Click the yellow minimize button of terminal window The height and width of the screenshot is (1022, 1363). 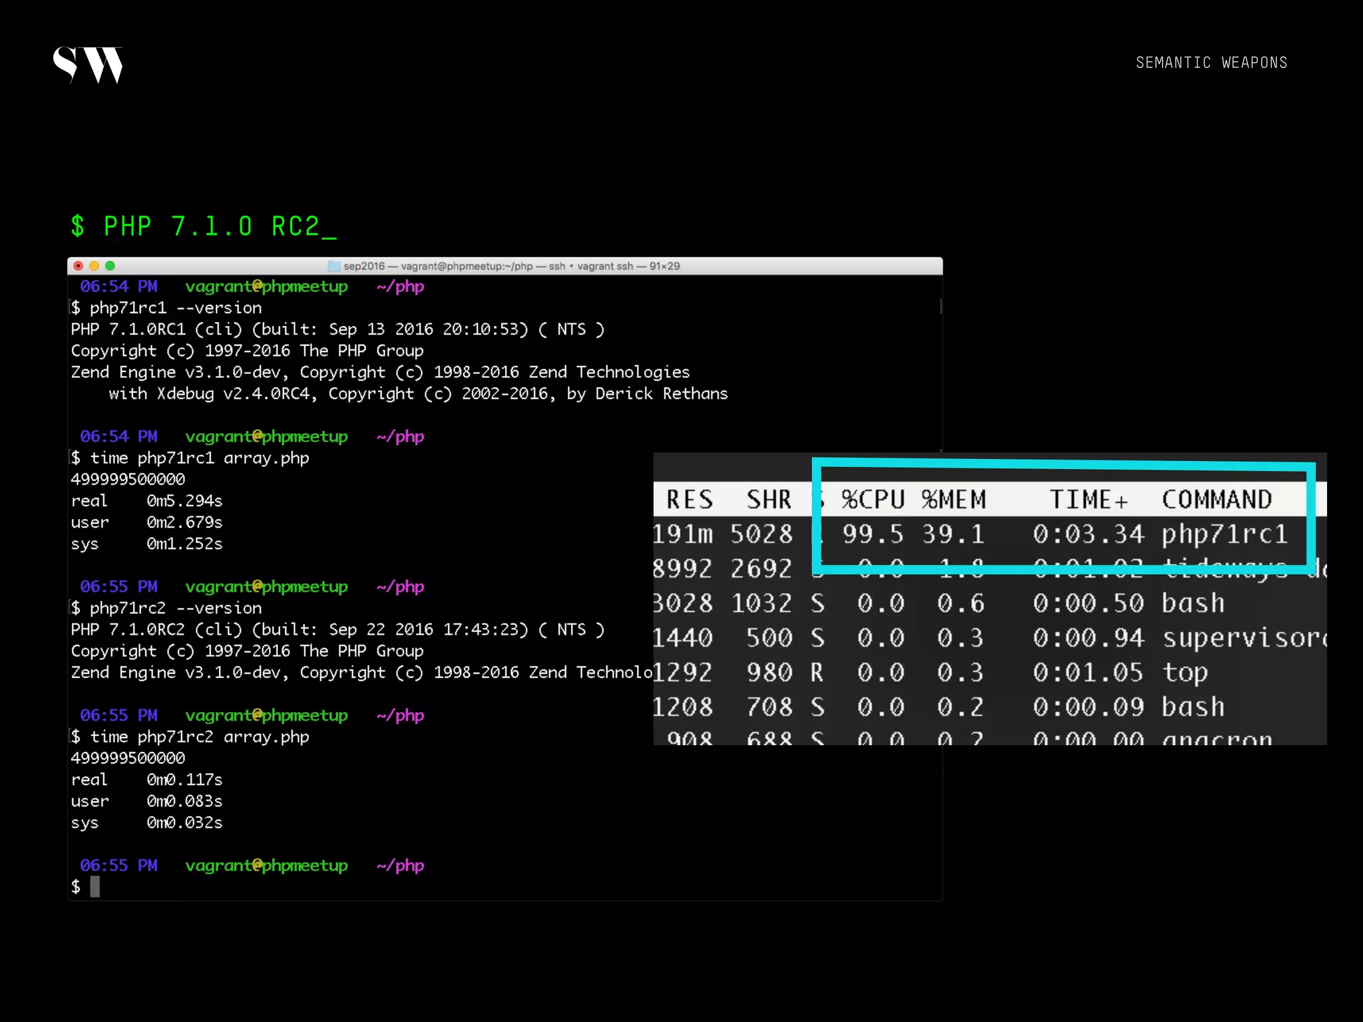pos(94,265)
